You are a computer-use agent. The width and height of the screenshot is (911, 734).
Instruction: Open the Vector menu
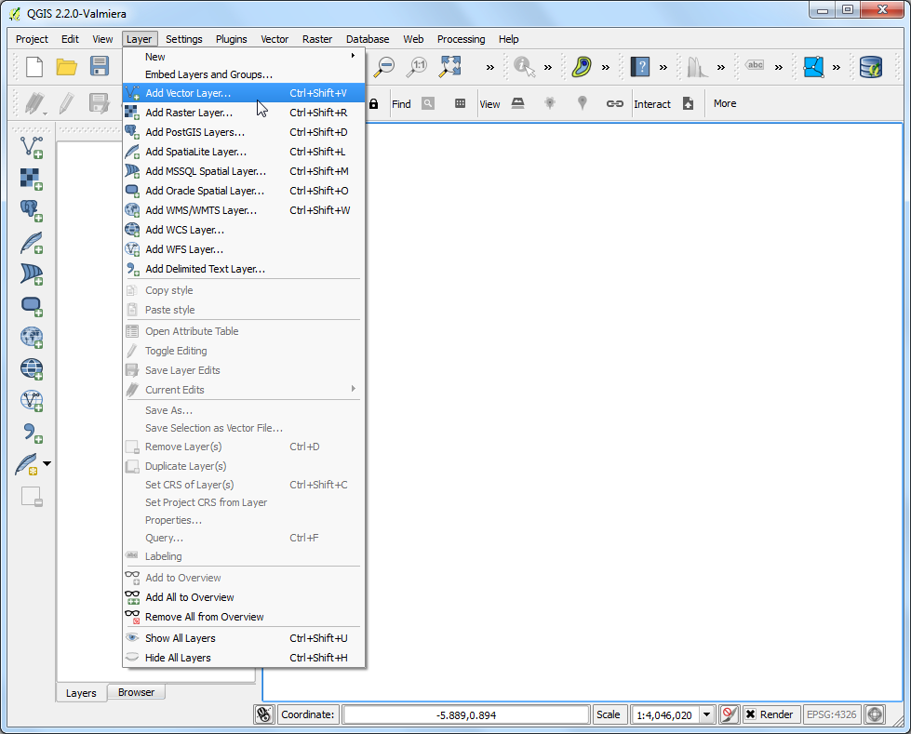click(275, 39)
